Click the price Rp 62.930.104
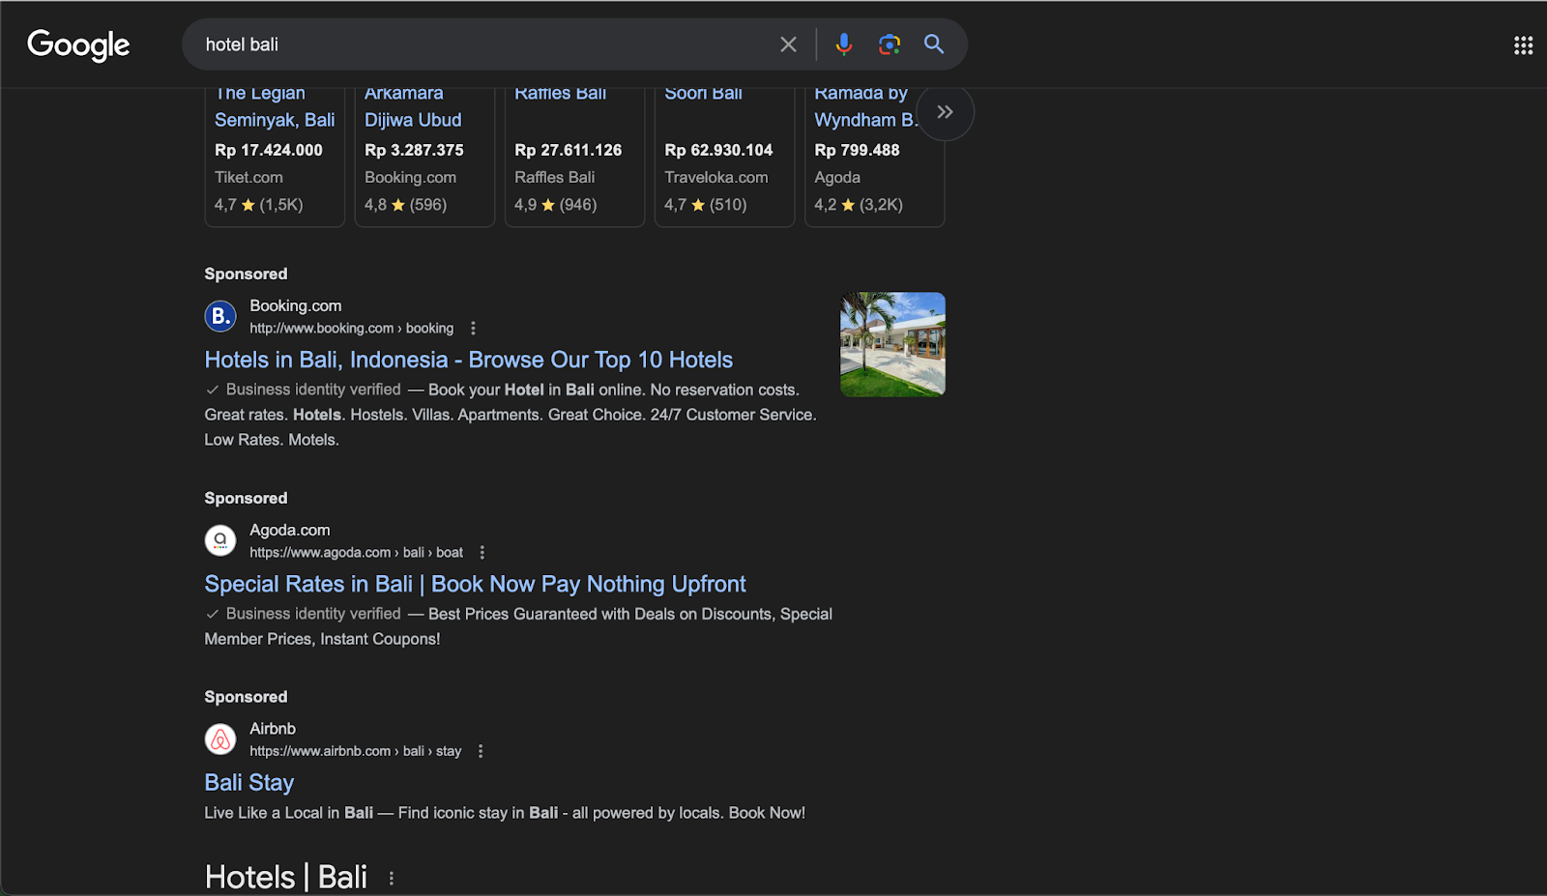The image size is (1547, 896). pyautogui.click(x=718, y=150)
